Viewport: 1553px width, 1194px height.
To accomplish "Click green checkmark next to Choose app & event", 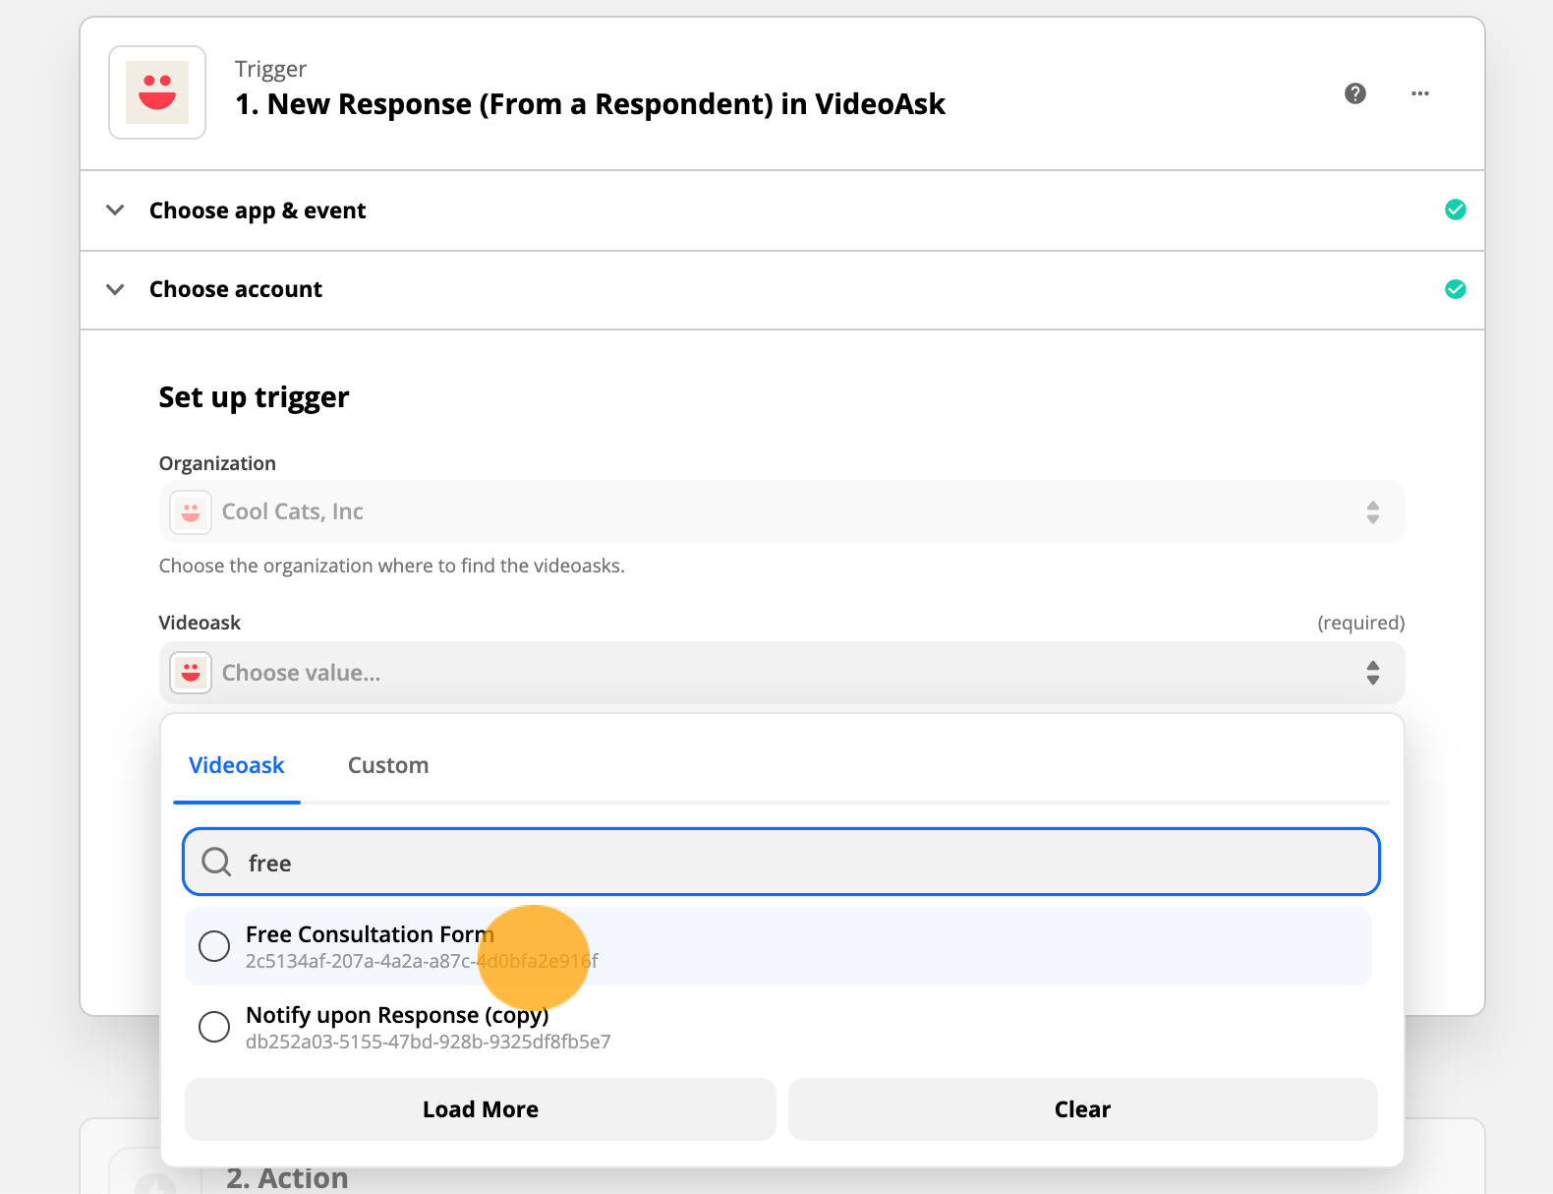I will point(1456,209).
